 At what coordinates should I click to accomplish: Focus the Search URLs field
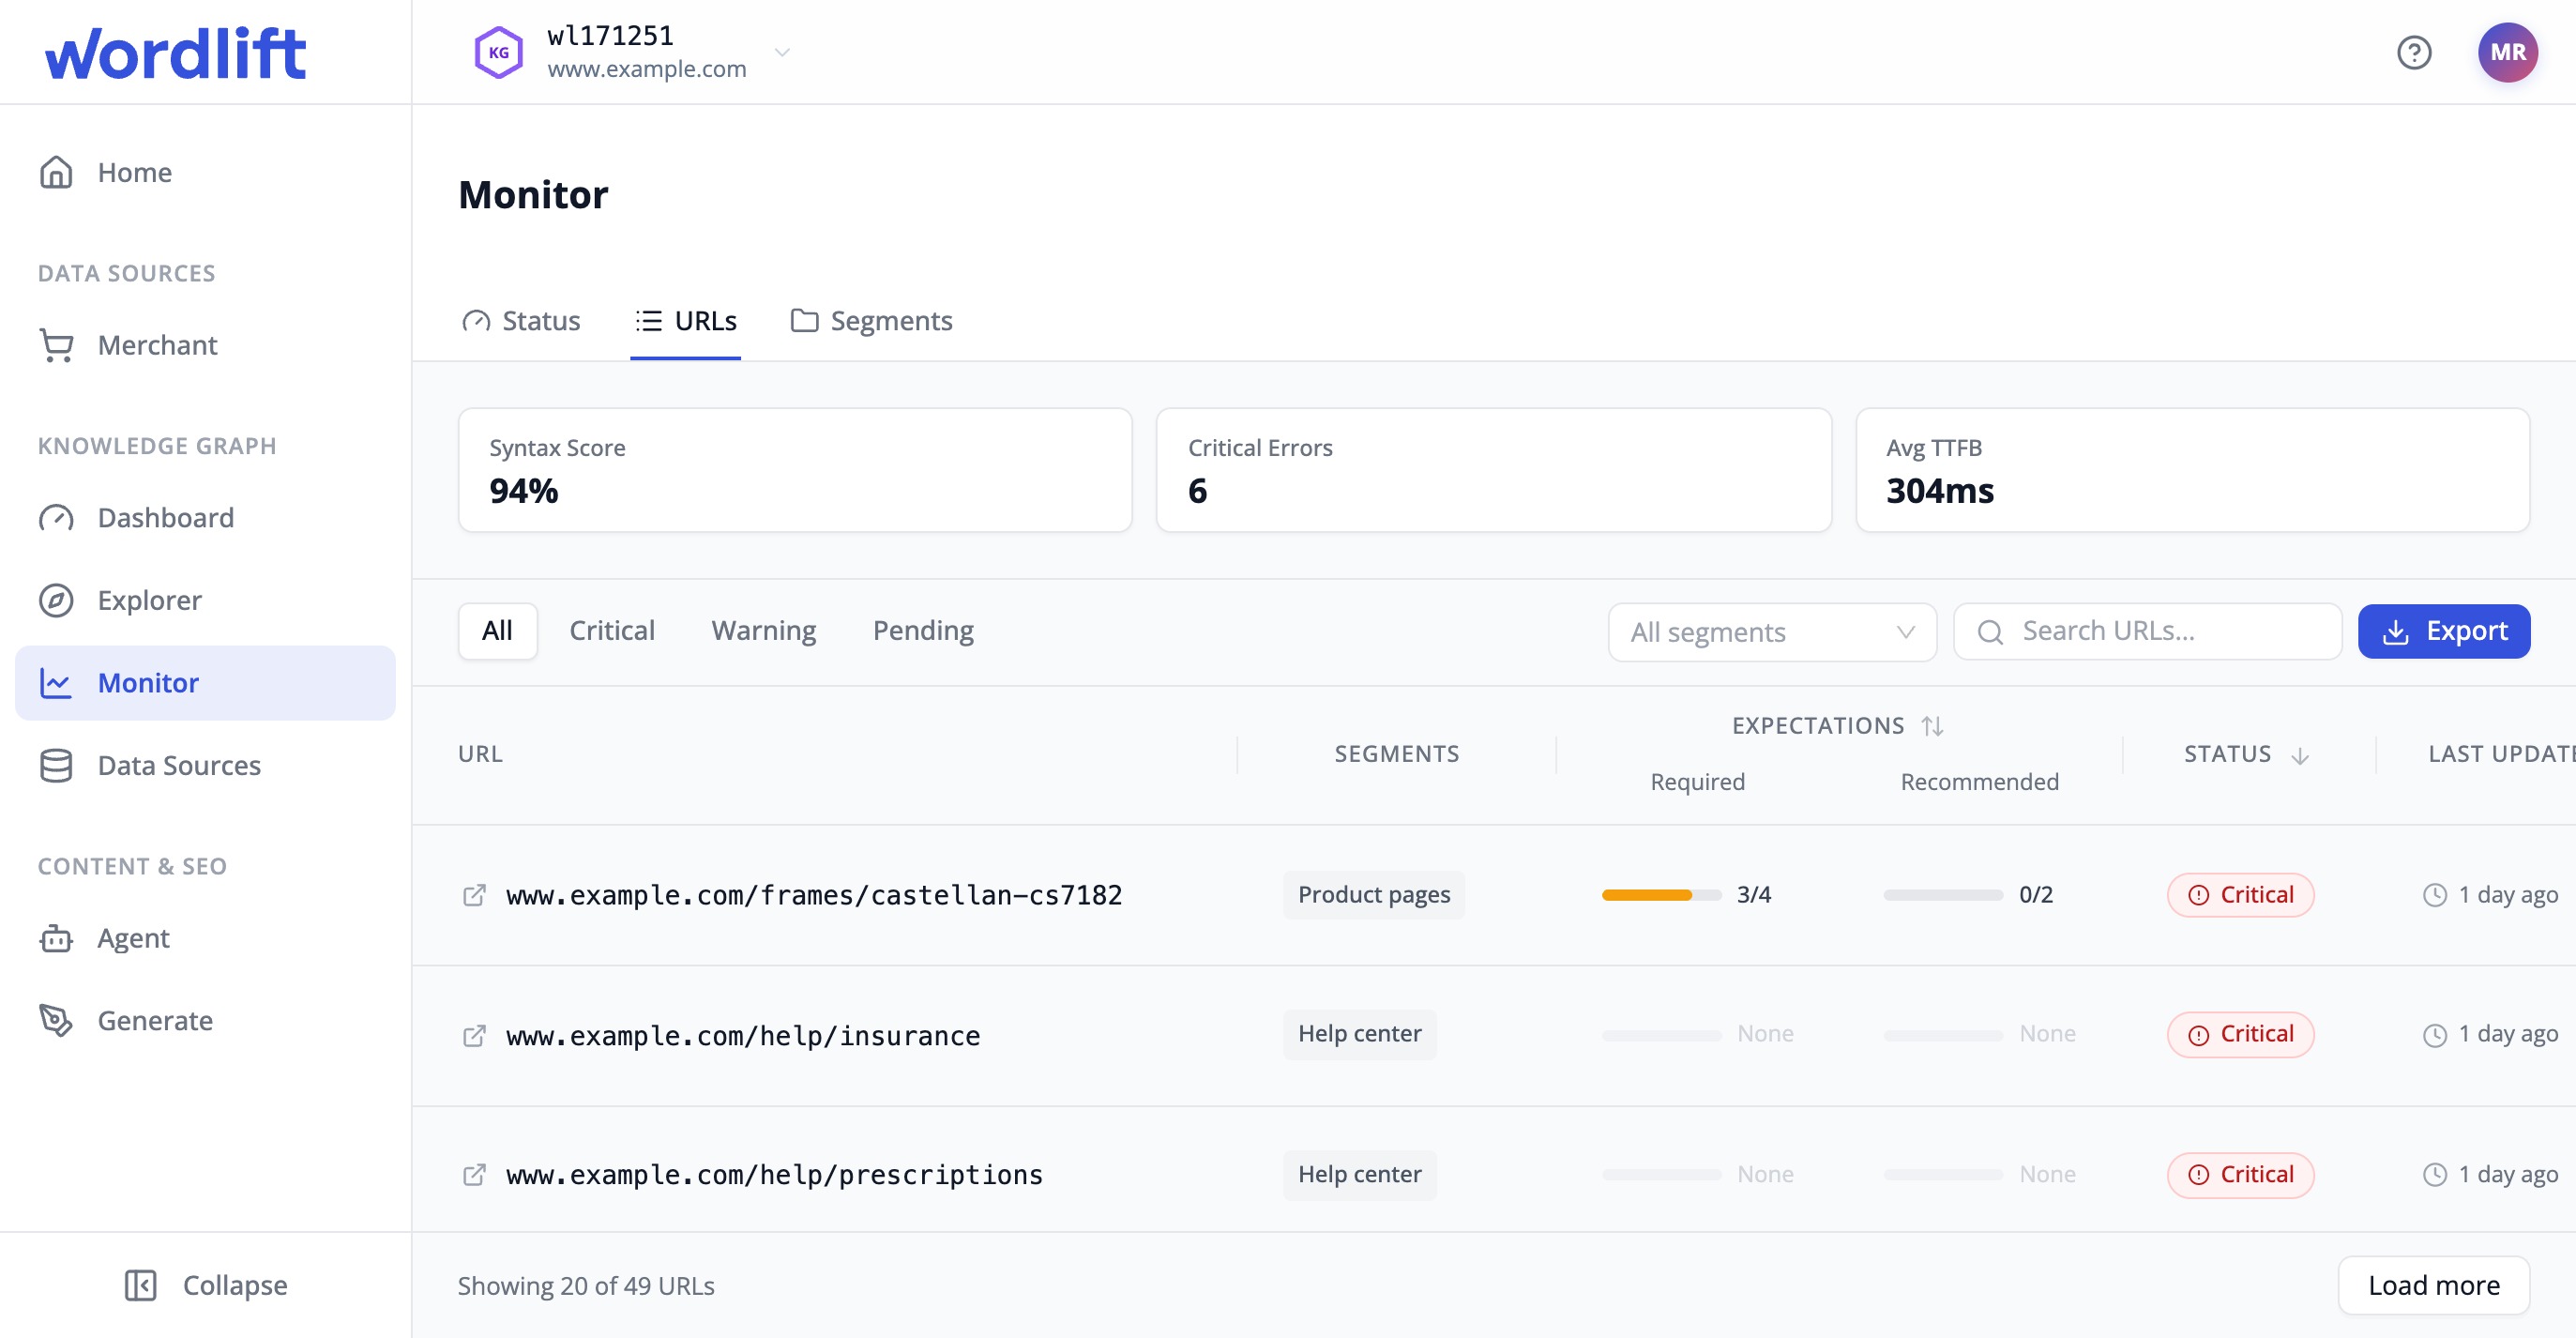point(2147,631)
